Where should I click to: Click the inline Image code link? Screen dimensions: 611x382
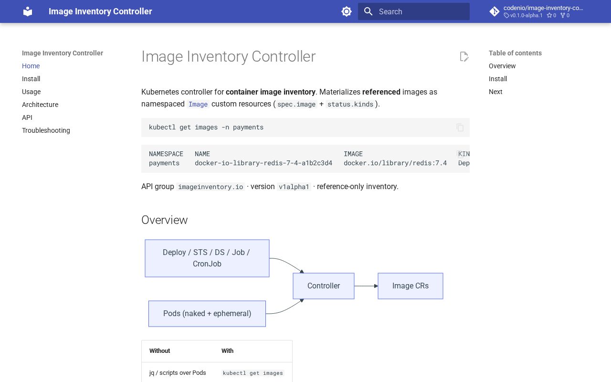(x=198, y=104)
